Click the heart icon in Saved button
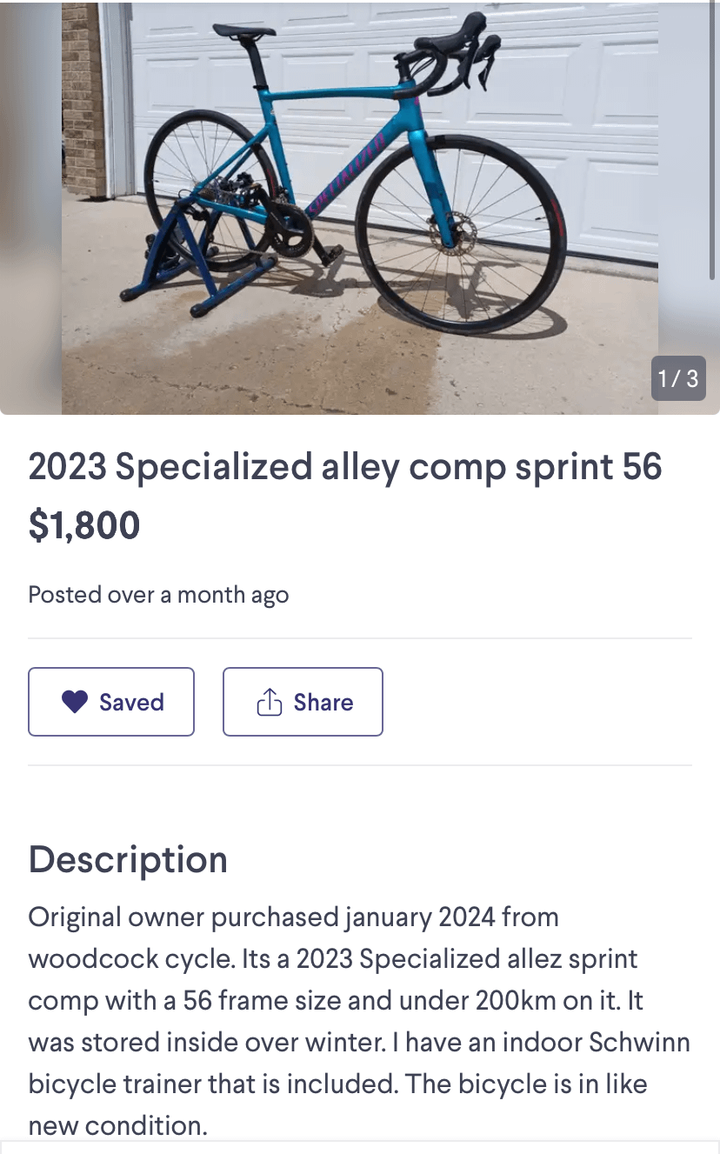Viewport: 720px width, 1154px height. pyautogui.click(x=75, y=702)
